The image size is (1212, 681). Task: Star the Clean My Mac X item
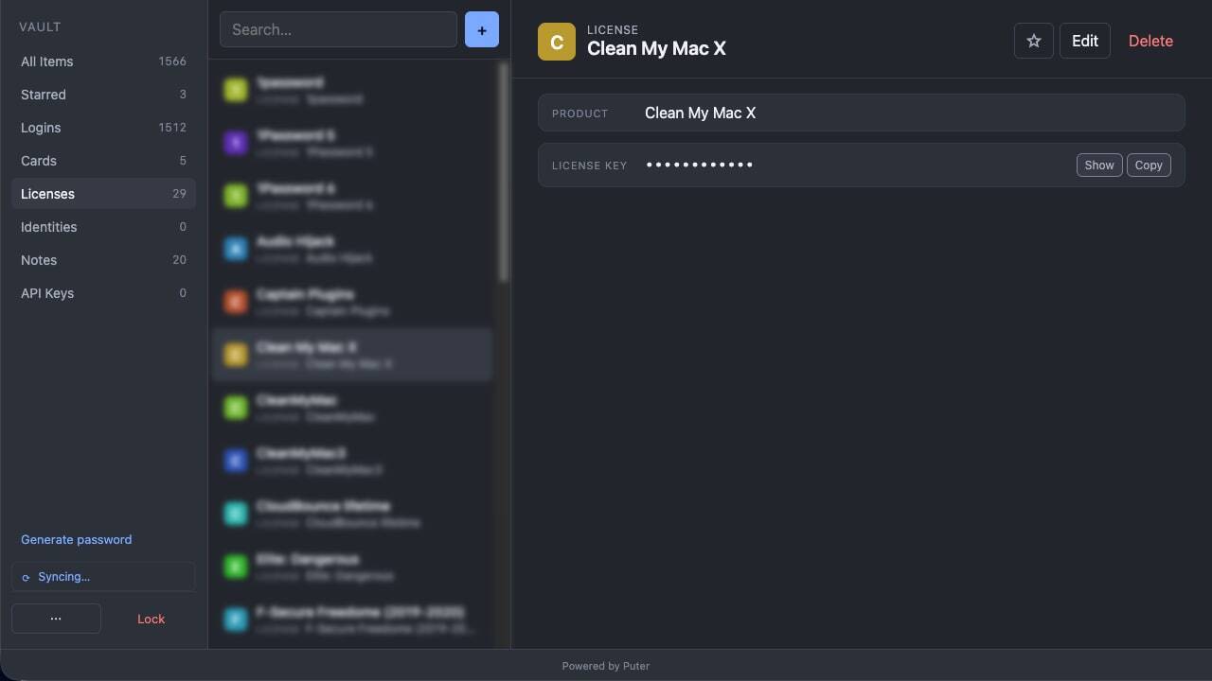[1034, 41]
